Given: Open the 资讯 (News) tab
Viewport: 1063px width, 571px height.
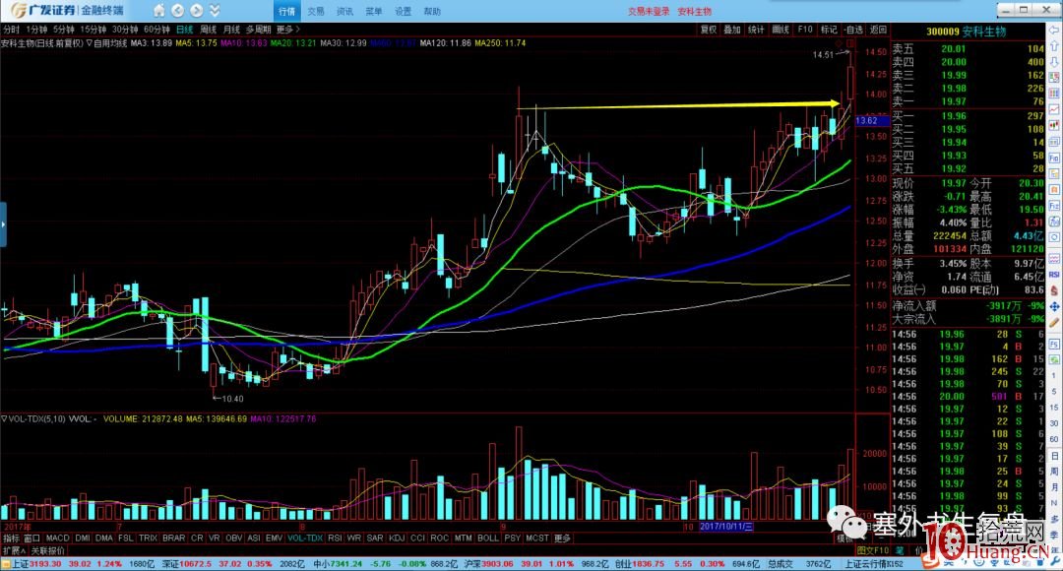Looking at the screenshot, I should (345, 11).
